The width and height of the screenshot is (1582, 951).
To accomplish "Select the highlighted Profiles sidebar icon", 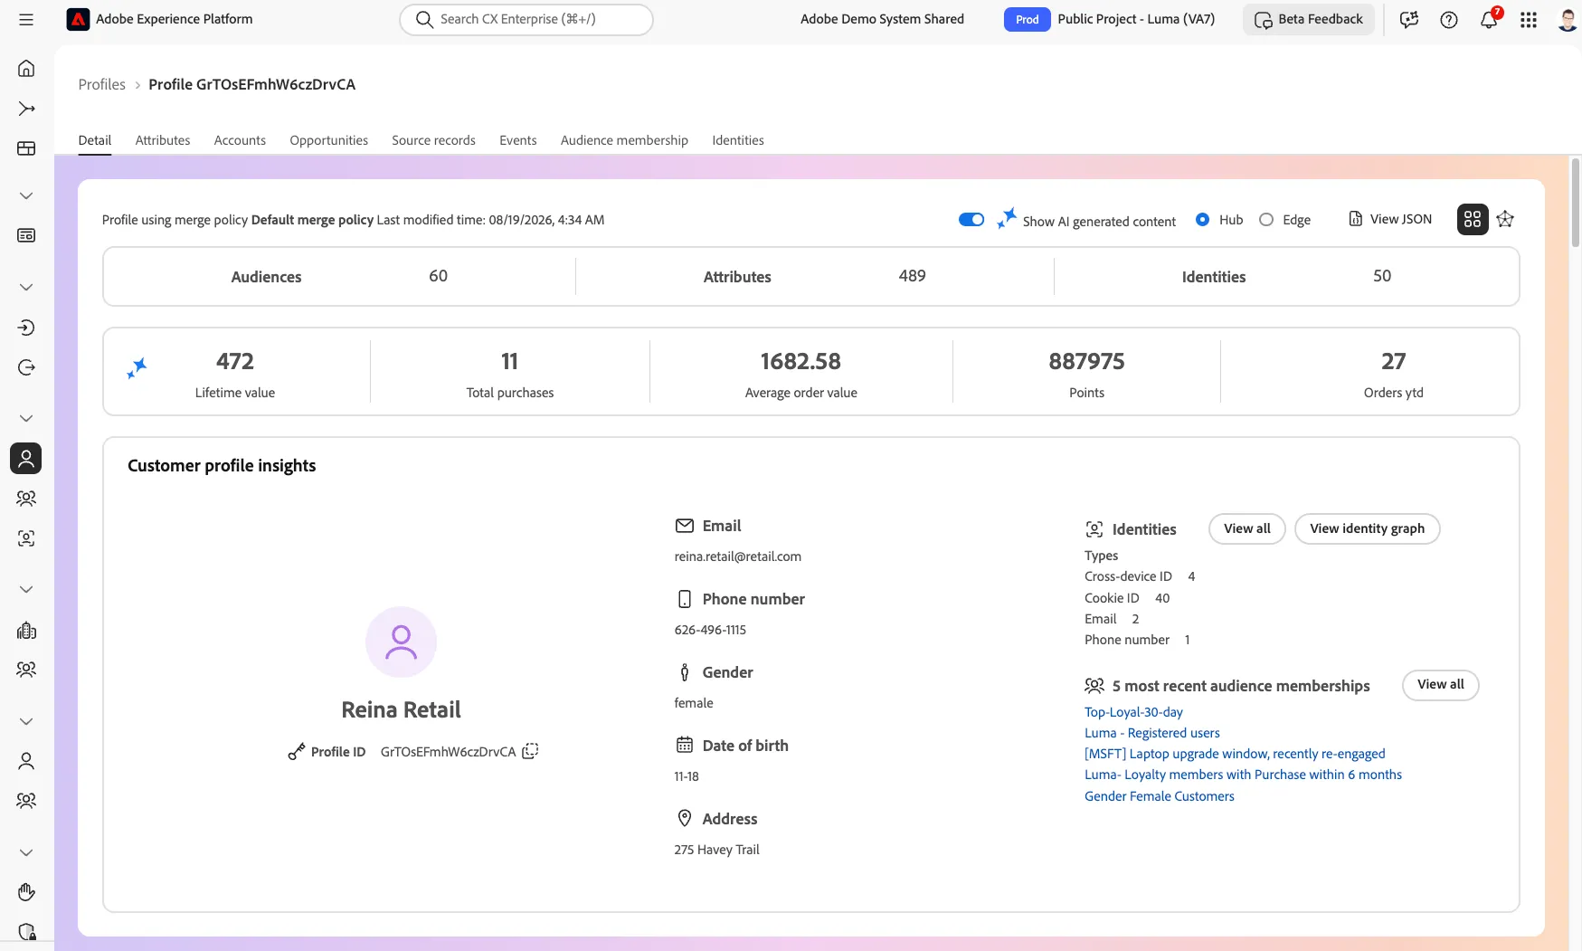I will tap(26, 459).
